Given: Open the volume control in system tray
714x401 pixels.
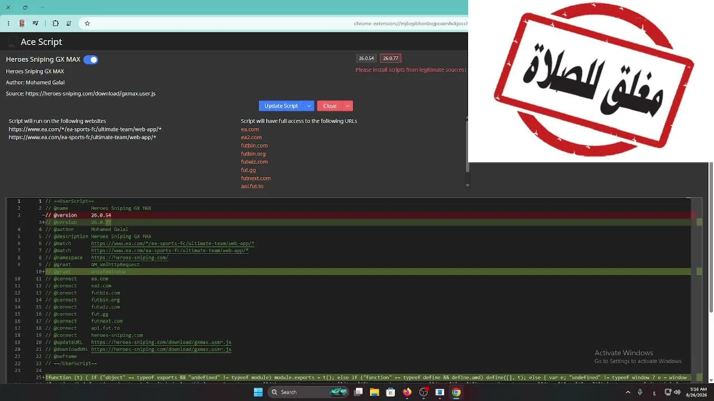Looking at the screenshot, I should click(678, 392).
